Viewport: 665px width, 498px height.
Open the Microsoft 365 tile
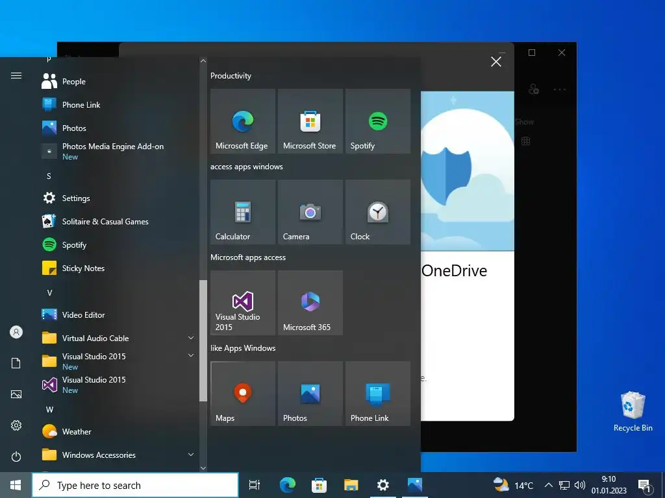[310, 303]
